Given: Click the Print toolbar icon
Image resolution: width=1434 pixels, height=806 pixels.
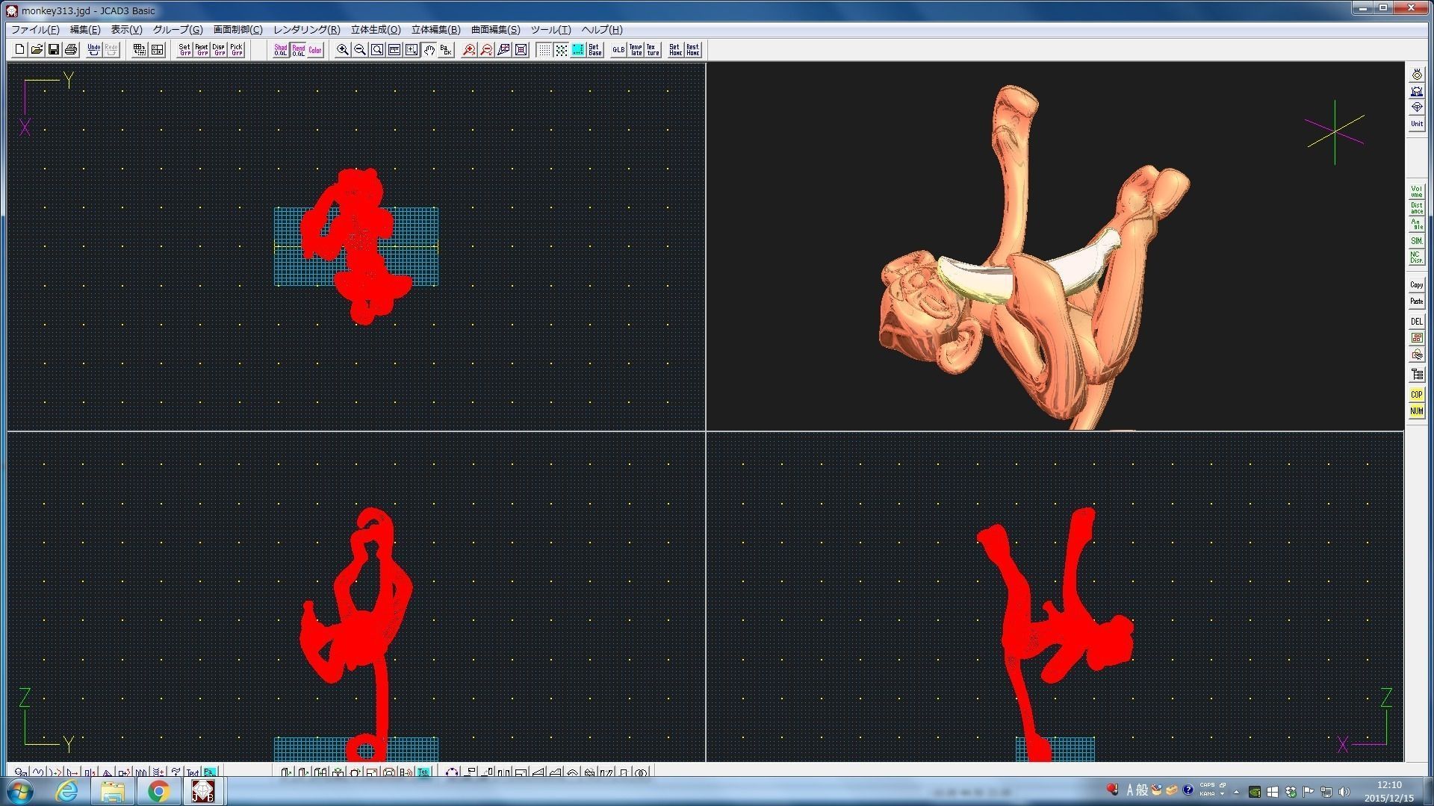Looking at the screenshot, I should (71, 50).
